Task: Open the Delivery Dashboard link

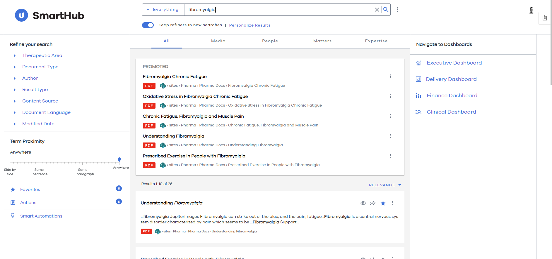Action: [451, 79]
